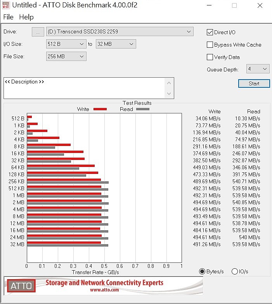Click the Storage and Network Connectivity Experts banner text
Image resolution: width=272 pixels, height=304 pixels.
click(104, 283)
